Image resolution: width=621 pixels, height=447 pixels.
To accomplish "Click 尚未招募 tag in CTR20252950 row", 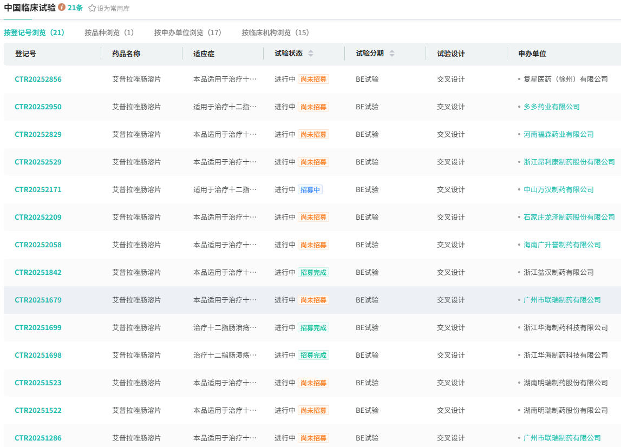I will click(313, 107).
